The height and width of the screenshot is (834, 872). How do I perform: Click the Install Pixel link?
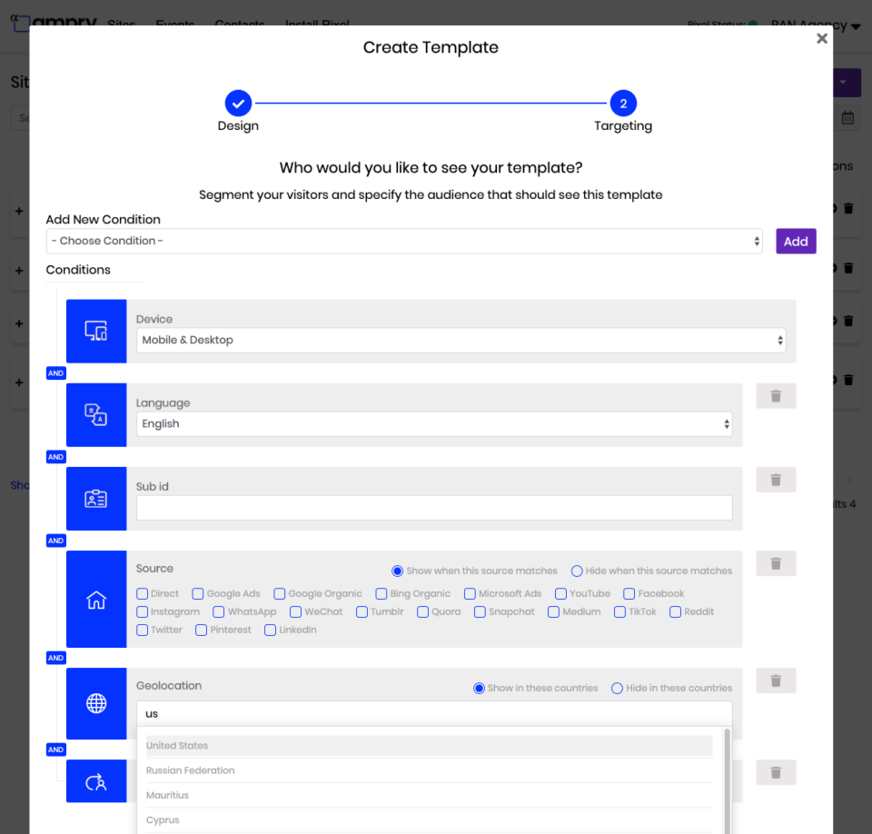[316, 25]
